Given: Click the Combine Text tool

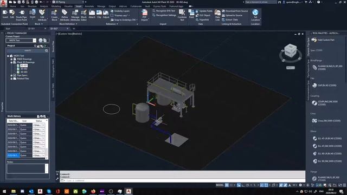Looking at the screenshot, I should tap(182, 15).
